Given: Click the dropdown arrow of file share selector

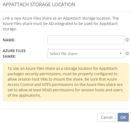Looking at the screenshot, I should 121,53.
